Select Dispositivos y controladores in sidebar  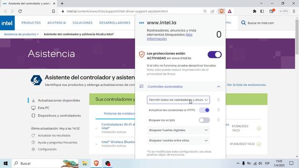[59, 116]
